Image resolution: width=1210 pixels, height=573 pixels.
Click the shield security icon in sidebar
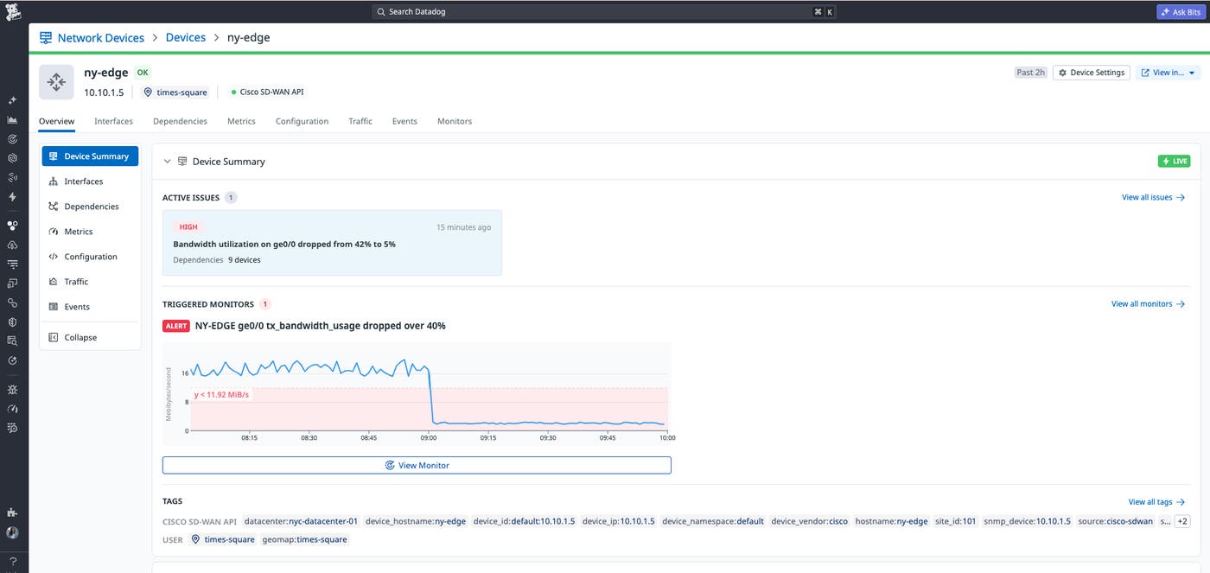[12, 322]
